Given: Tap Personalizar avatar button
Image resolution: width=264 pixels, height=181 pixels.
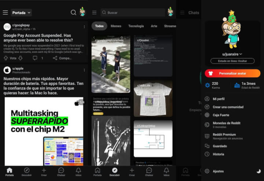Looking at the screenshot, I should point(232,73).
